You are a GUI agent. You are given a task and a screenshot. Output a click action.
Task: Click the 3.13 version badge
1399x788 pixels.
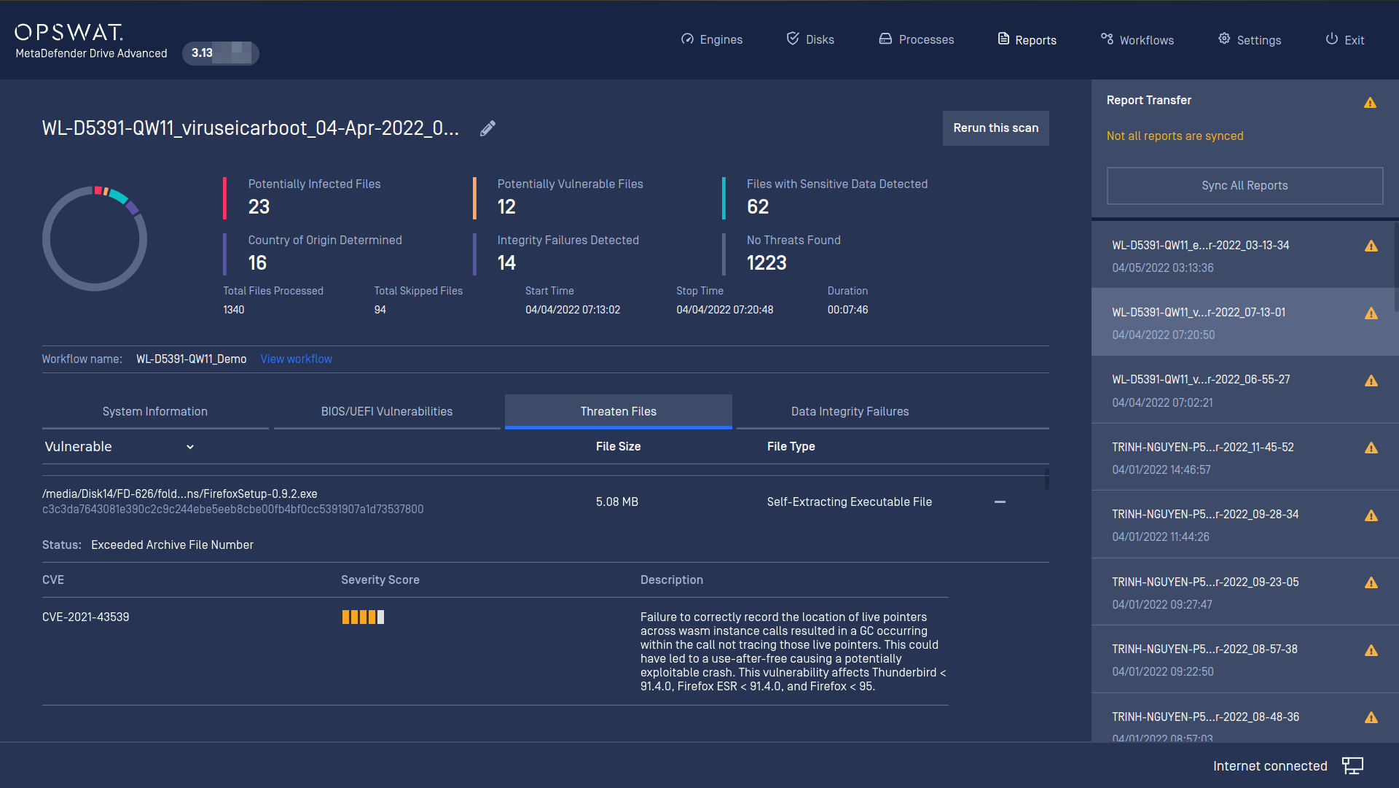click(x=221, y=53)
